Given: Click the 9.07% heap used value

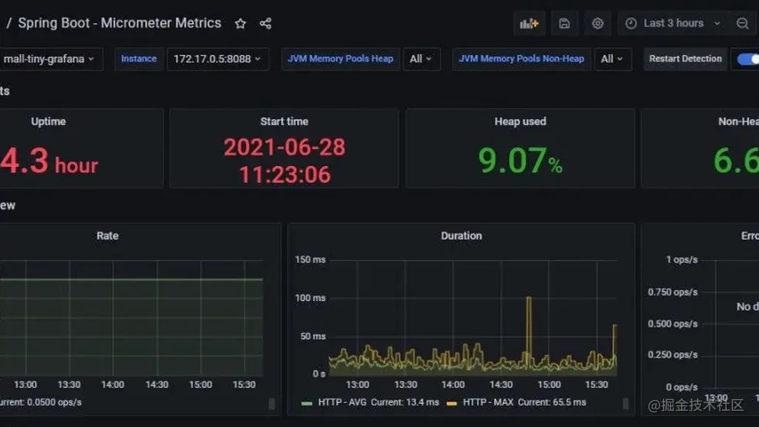Looking at the screenshot, I should tap(520, 161).
